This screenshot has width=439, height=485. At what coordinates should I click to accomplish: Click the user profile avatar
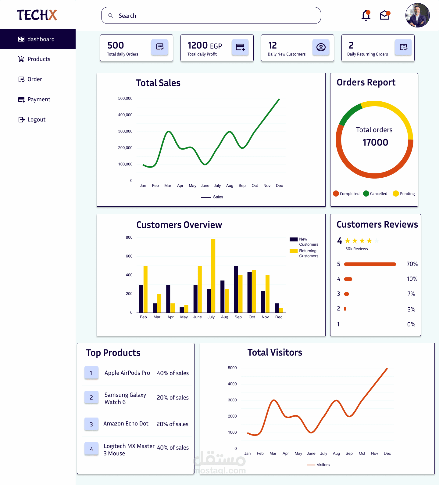(x=418, y=15)
